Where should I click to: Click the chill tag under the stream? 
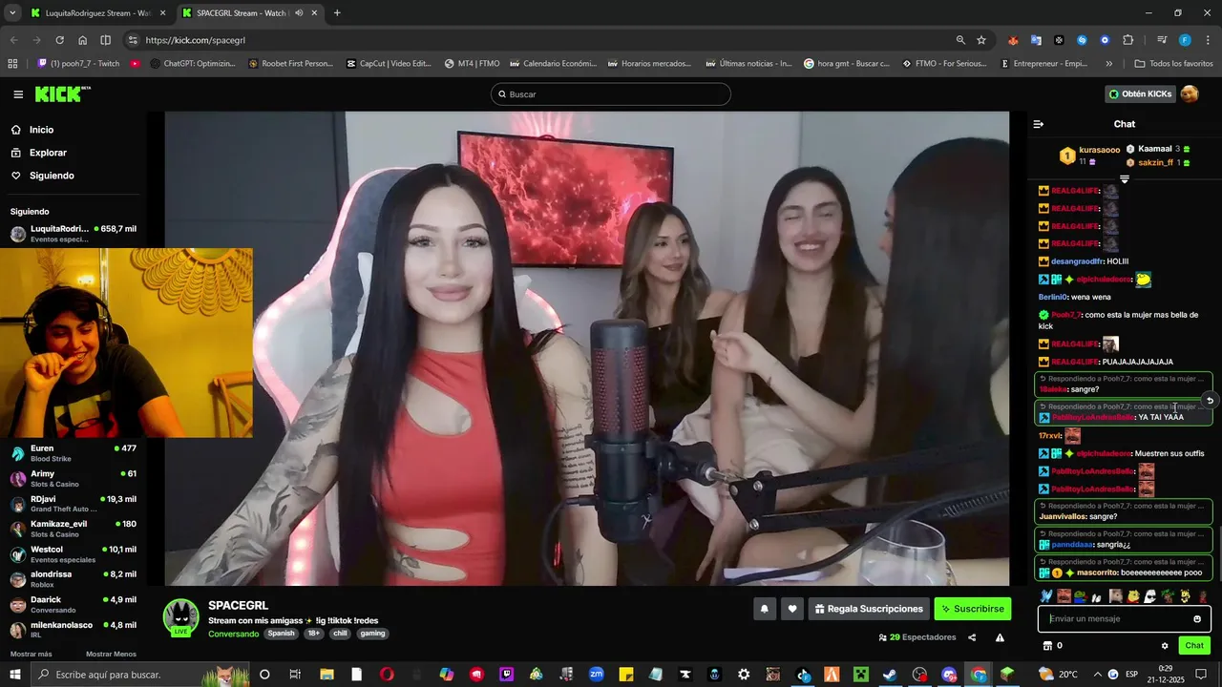pyautogui.click(x=340, y=634)
